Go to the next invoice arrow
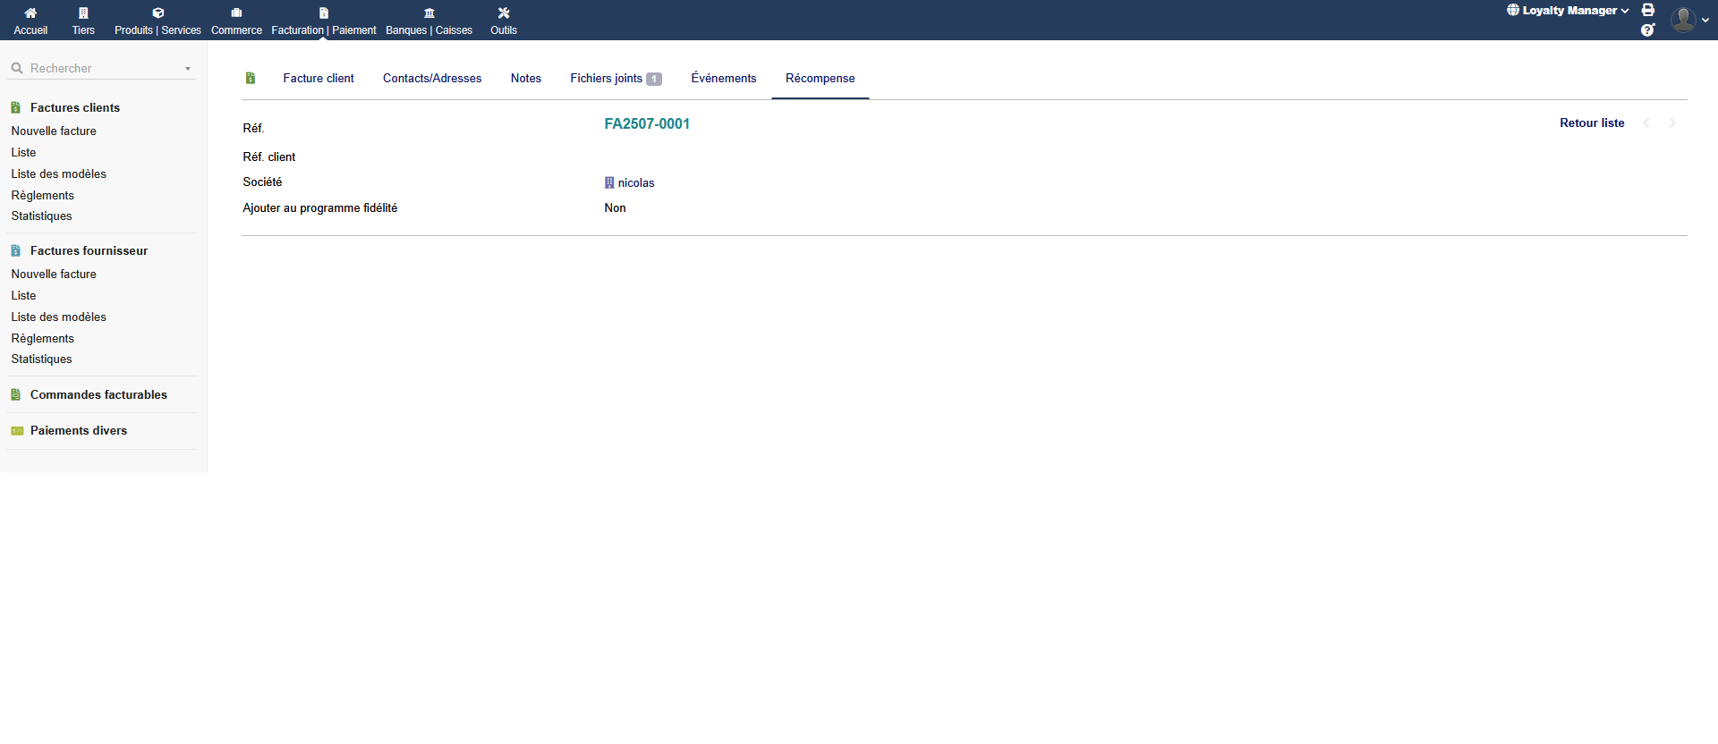The width and height of the screenshot is (1718, 744). click(x=1672, y=123)
